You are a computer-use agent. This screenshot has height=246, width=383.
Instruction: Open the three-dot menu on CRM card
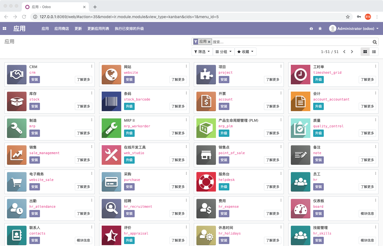point(92,66)
